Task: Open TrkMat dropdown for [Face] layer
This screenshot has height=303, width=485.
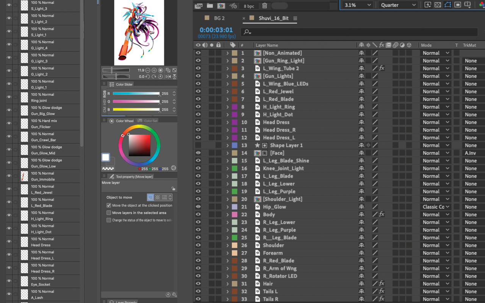Action: tap(473, 153)
